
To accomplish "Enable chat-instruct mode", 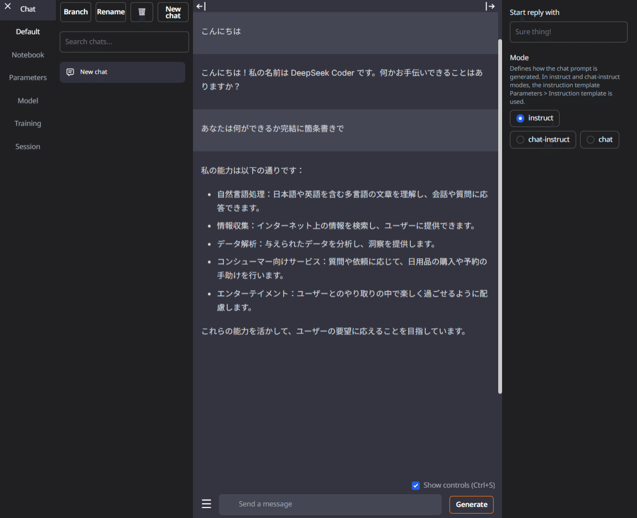I will click(x=520, y=139).
